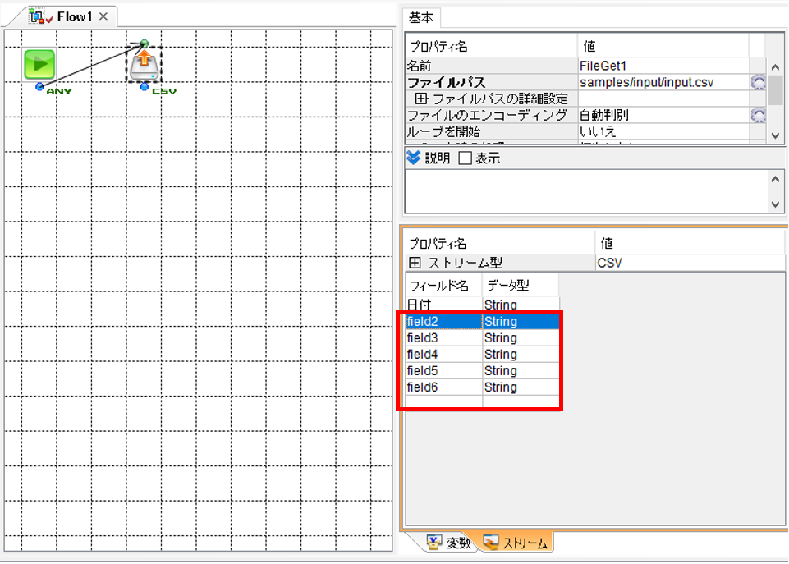Click the blue ANY output connector
This screenshot has width=789, height=564.
[39, 86]
